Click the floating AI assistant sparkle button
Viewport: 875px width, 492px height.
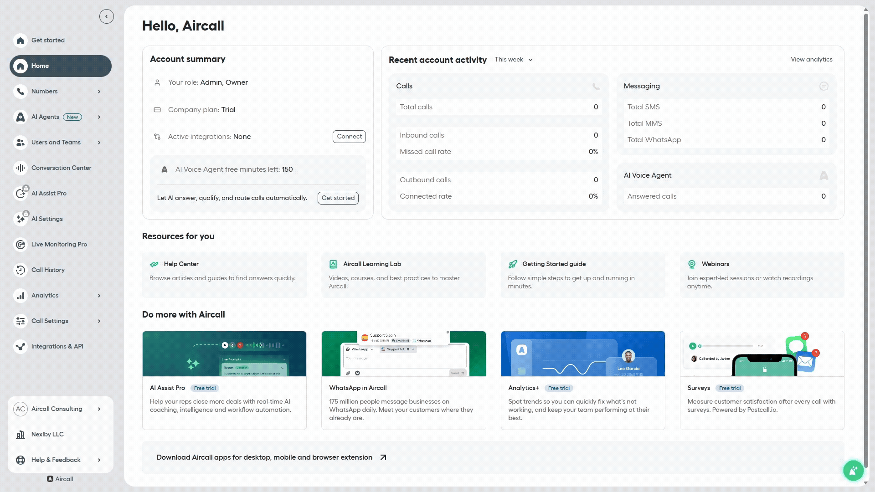click(853, 471)
